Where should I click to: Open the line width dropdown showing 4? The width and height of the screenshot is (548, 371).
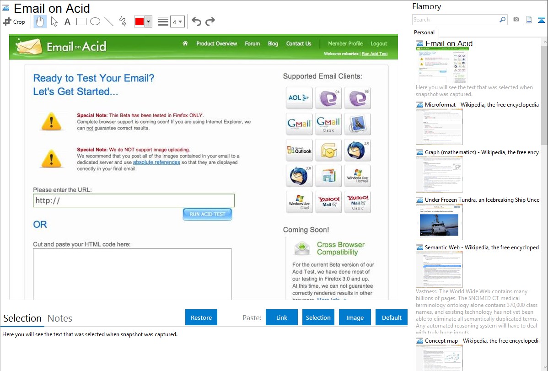[177, 22]
